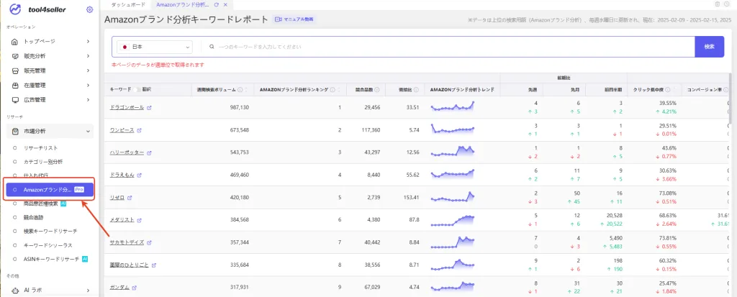This screenshot has width=737, height=297.
Task: Open external link icon next to サカモトデイズ
Action: tap(150, 242)
